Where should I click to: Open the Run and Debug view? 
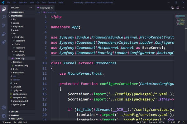coord(4,34)
